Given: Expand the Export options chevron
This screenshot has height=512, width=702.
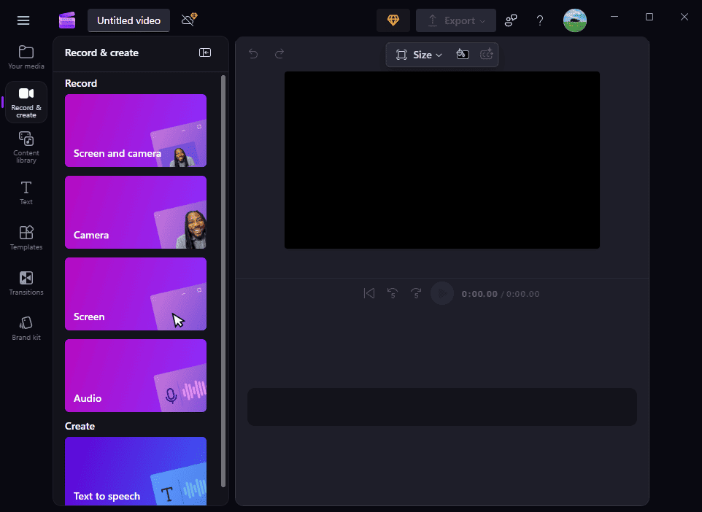Looking at the screenshot, I should [483, 20].
